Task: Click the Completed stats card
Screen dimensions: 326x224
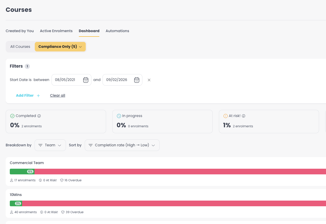Action: click(x=56, y=122)
